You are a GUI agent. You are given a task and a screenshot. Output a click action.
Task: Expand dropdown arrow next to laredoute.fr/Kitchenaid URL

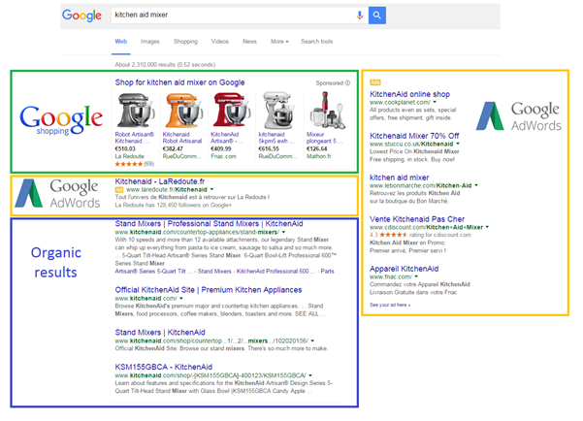point(211,190)
